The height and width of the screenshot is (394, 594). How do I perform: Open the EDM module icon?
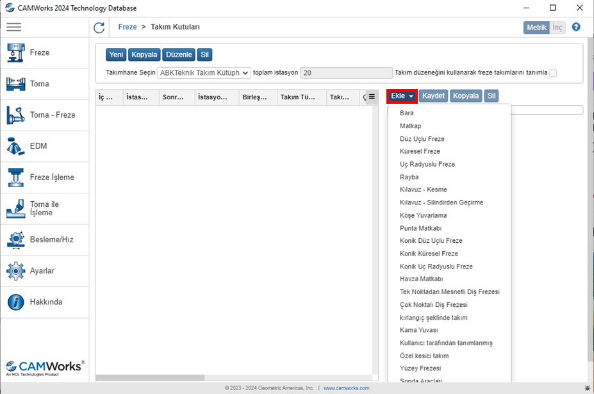(x=15, y=146)
